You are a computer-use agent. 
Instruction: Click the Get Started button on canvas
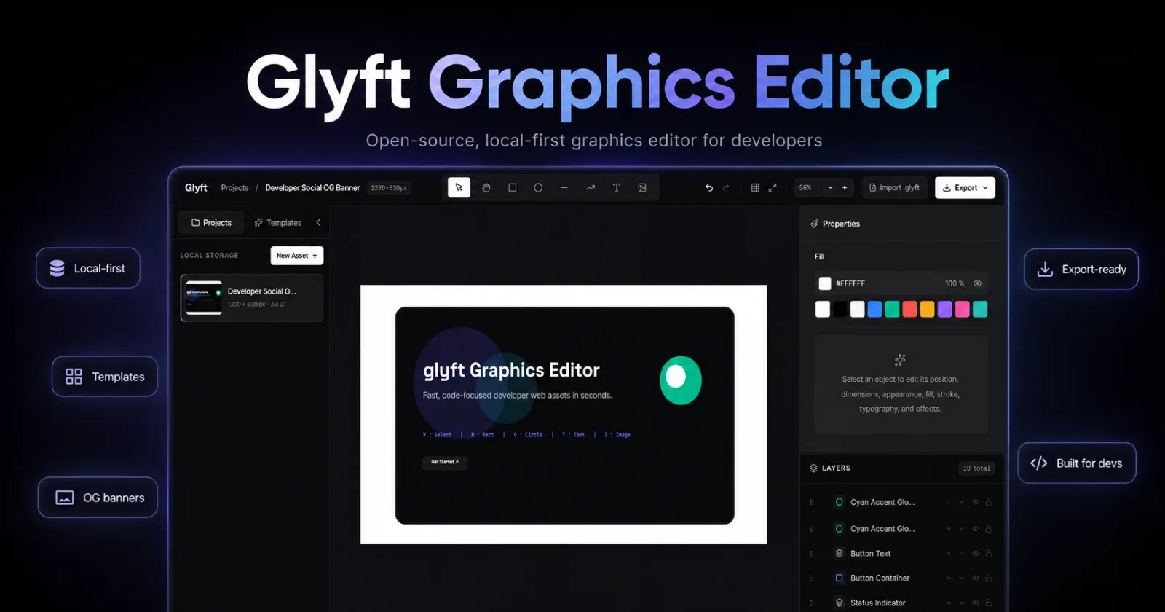tap(445, 462)
